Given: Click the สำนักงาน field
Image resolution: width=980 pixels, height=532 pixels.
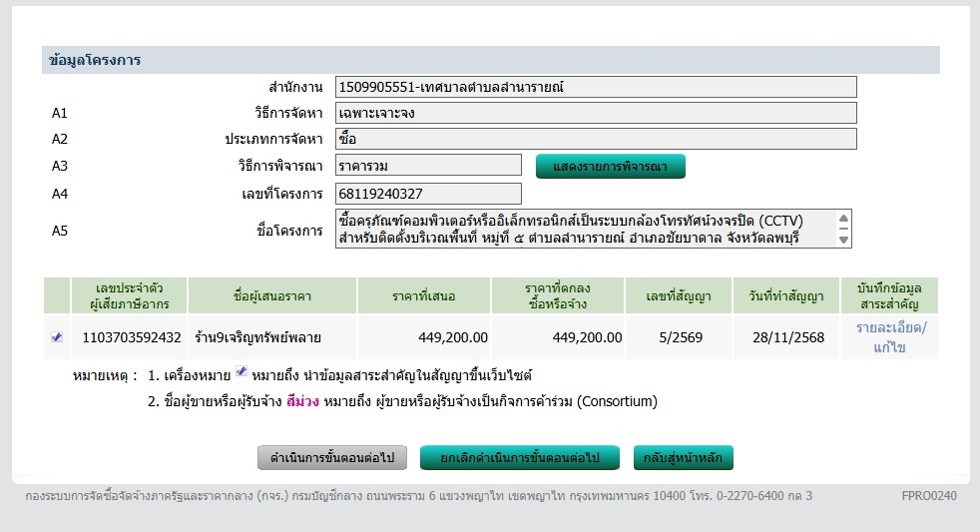Looking at the screenshot, I should coord(596,87).
